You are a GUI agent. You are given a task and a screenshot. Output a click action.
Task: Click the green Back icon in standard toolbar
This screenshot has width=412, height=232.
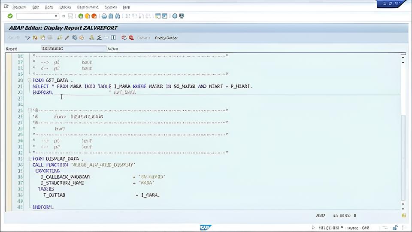click(x=81, y=16)
